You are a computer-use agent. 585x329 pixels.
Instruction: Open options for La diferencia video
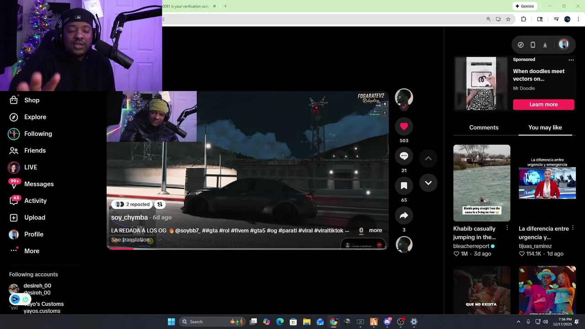click(573, 228)
